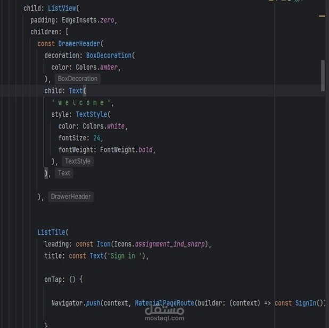
Task: Click the Colors.white value
Action: [104, 126]
